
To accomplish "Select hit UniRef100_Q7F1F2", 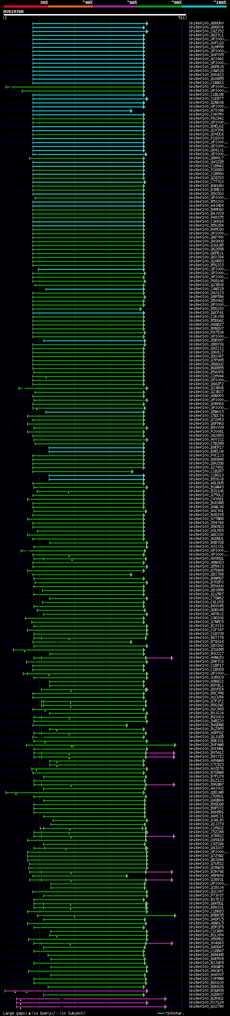I will 206,701.
